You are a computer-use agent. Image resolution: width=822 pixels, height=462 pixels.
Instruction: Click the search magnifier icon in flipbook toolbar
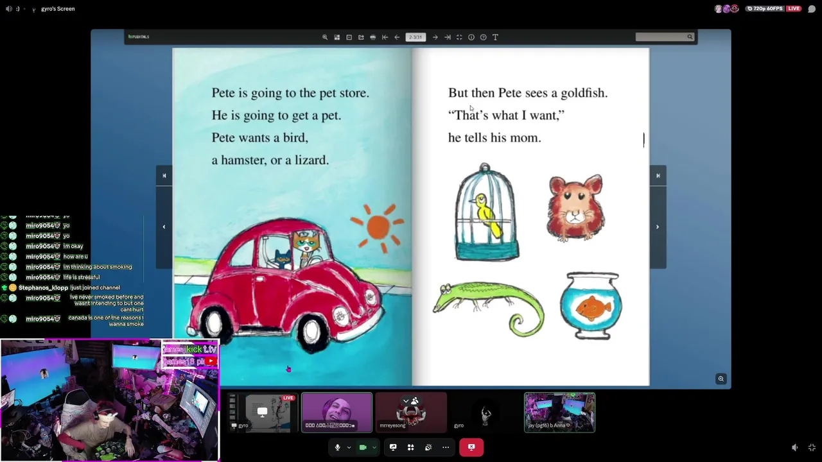pyautogui.click(x=690, y=37)
